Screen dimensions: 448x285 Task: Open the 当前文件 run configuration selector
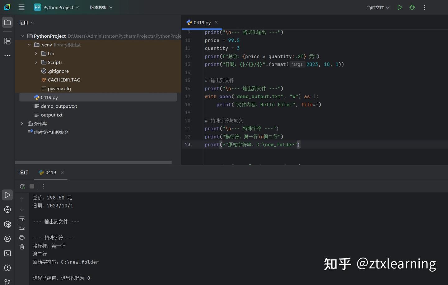378,7
